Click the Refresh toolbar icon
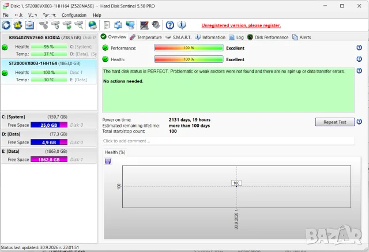Image resolution: width=369 pixels, height=252 pixels. click(x=6, y=25)
